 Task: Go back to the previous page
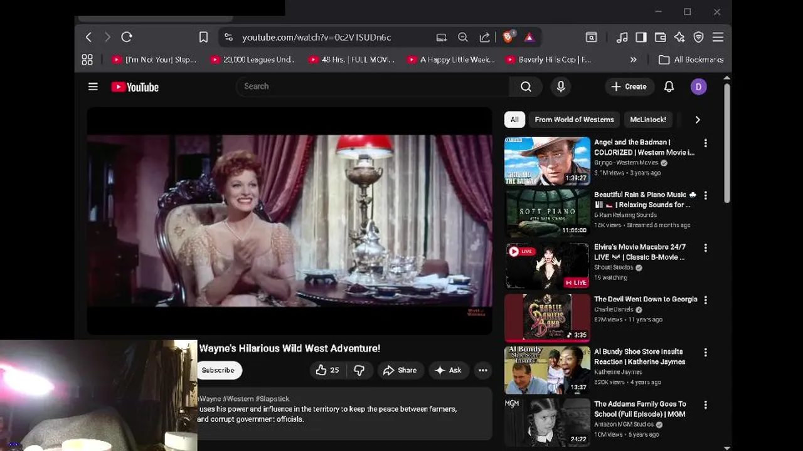tap(88, 38)
